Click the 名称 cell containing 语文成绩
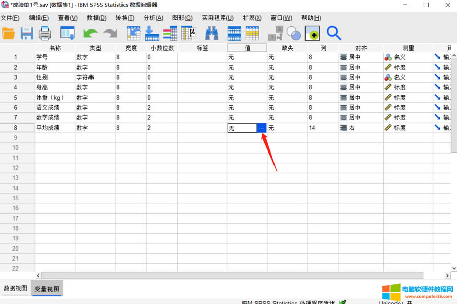 tap(54, 108)
